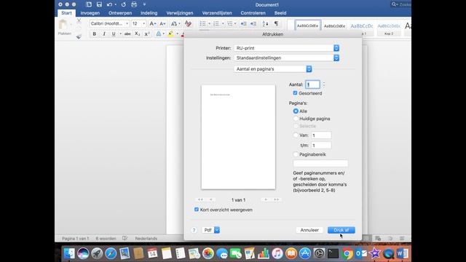Click the Sort icon in the ribbon
This screenshot has height=262, width=466.
click(265, 23)
